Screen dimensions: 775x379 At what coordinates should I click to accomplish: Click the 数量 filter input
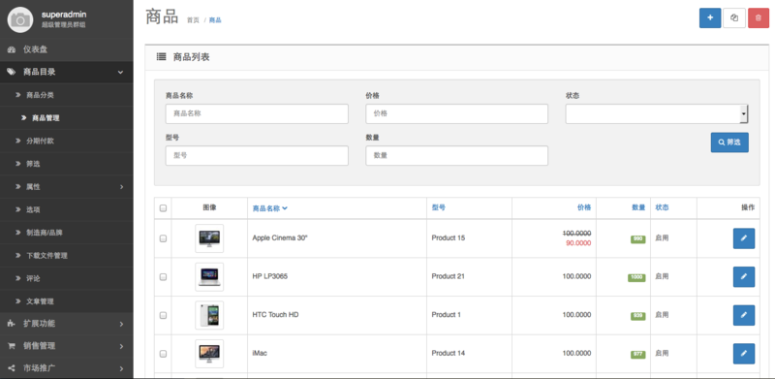tap(456, 155)
